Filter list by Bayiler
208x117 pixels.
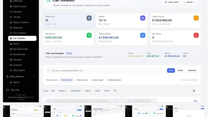pyautogui.click(x=181, y=70)
